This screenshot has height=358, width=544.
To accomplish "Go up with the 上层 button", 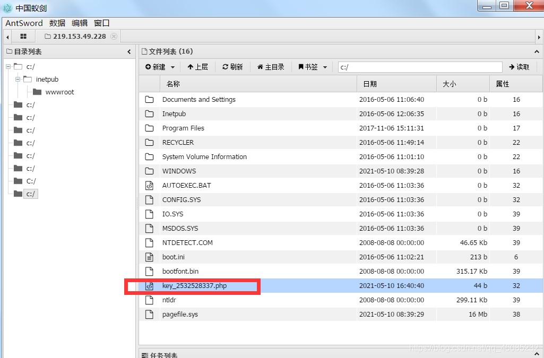I will point(198,67).
